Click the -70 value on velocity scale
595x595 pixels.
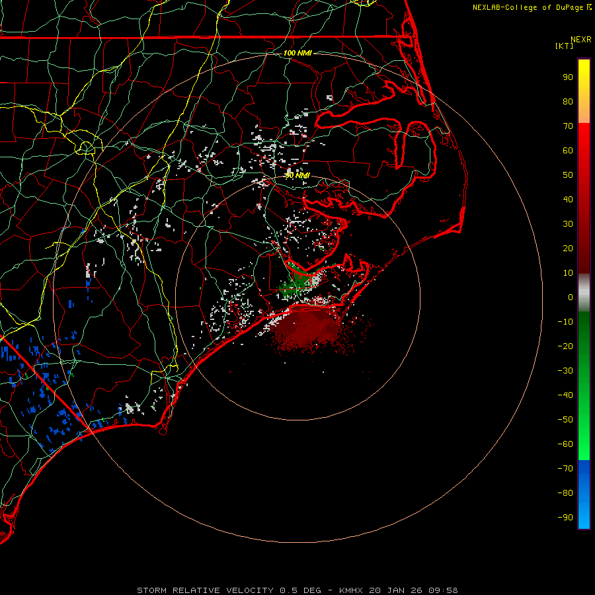pos(565,468)
